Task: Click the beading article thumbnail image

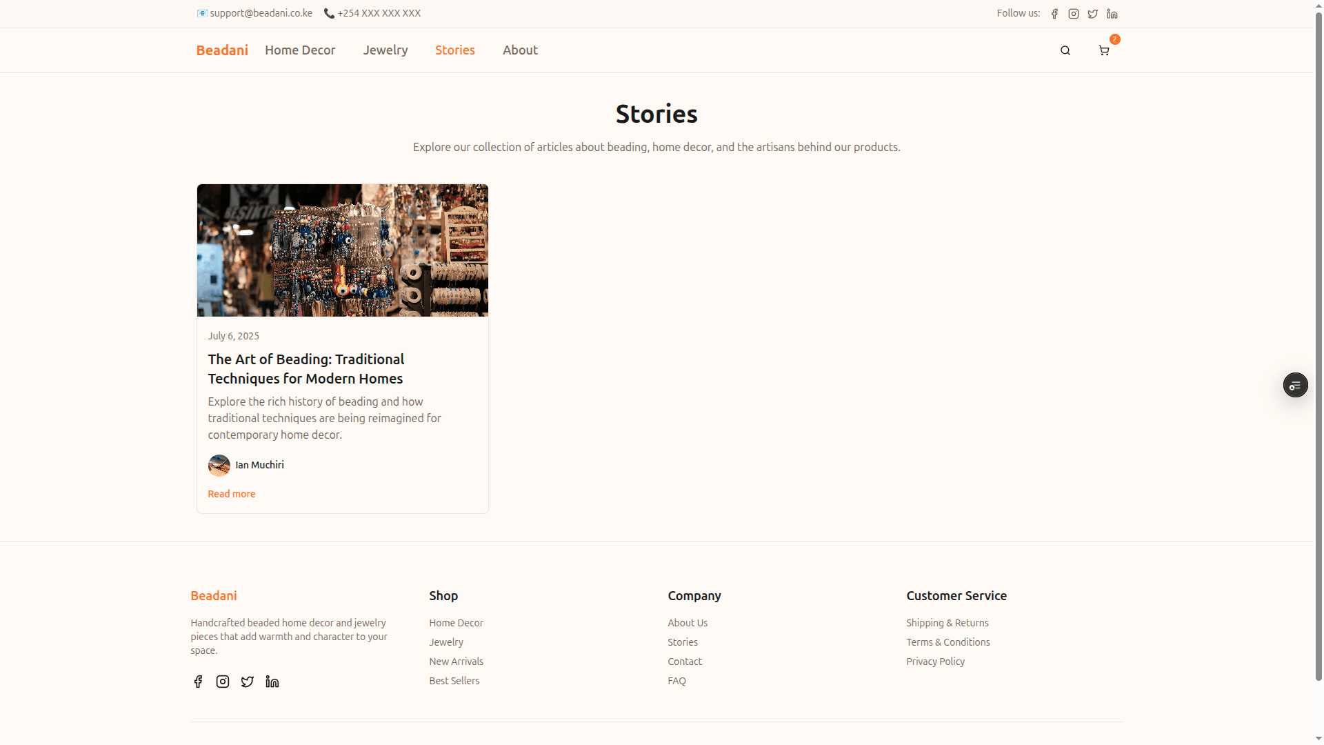Action: [343, 250]
